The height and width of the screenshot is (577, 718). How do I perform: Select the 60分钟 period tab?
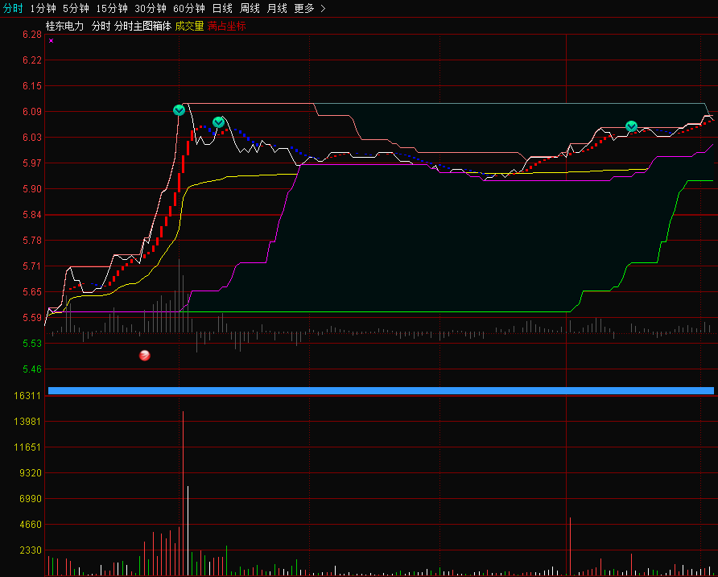tap(188, 8)
